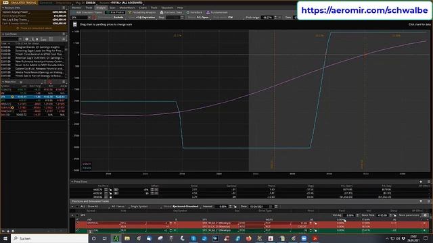Click the Live News settings gear icon
The image size is (433, 243).
[27, 39]
